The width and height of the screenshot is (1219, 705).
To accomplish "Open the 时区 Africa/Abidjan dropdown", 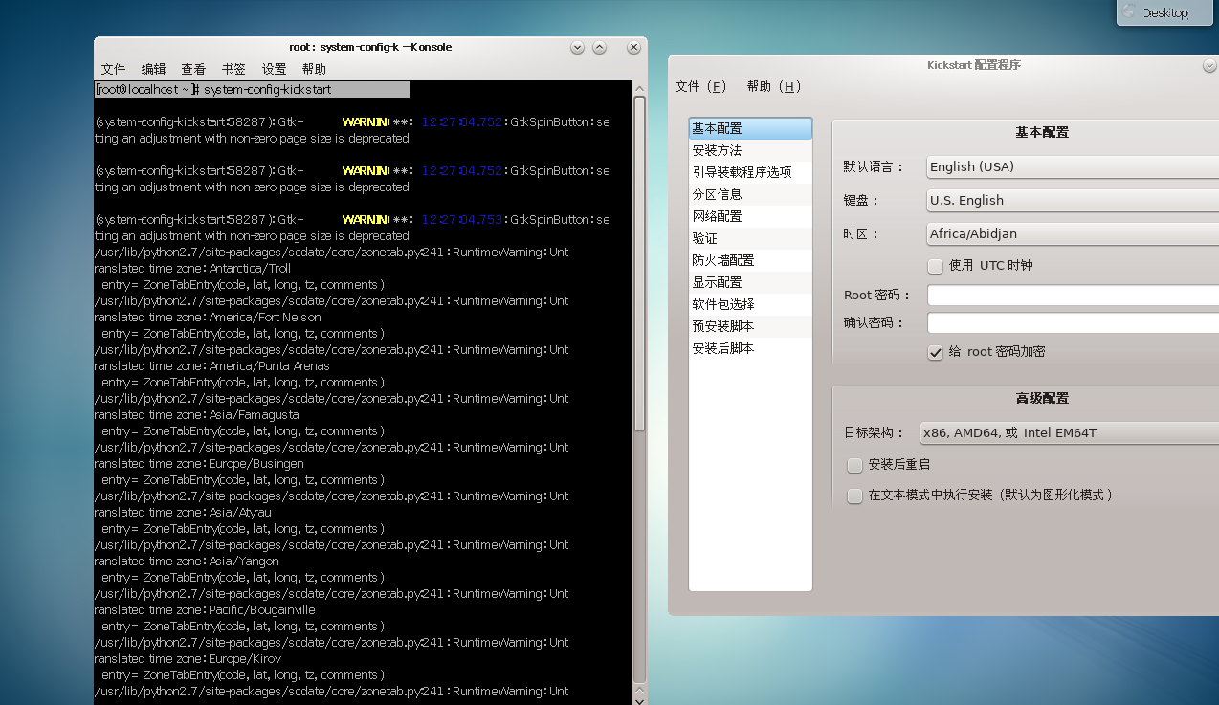I will (1072, 233).
